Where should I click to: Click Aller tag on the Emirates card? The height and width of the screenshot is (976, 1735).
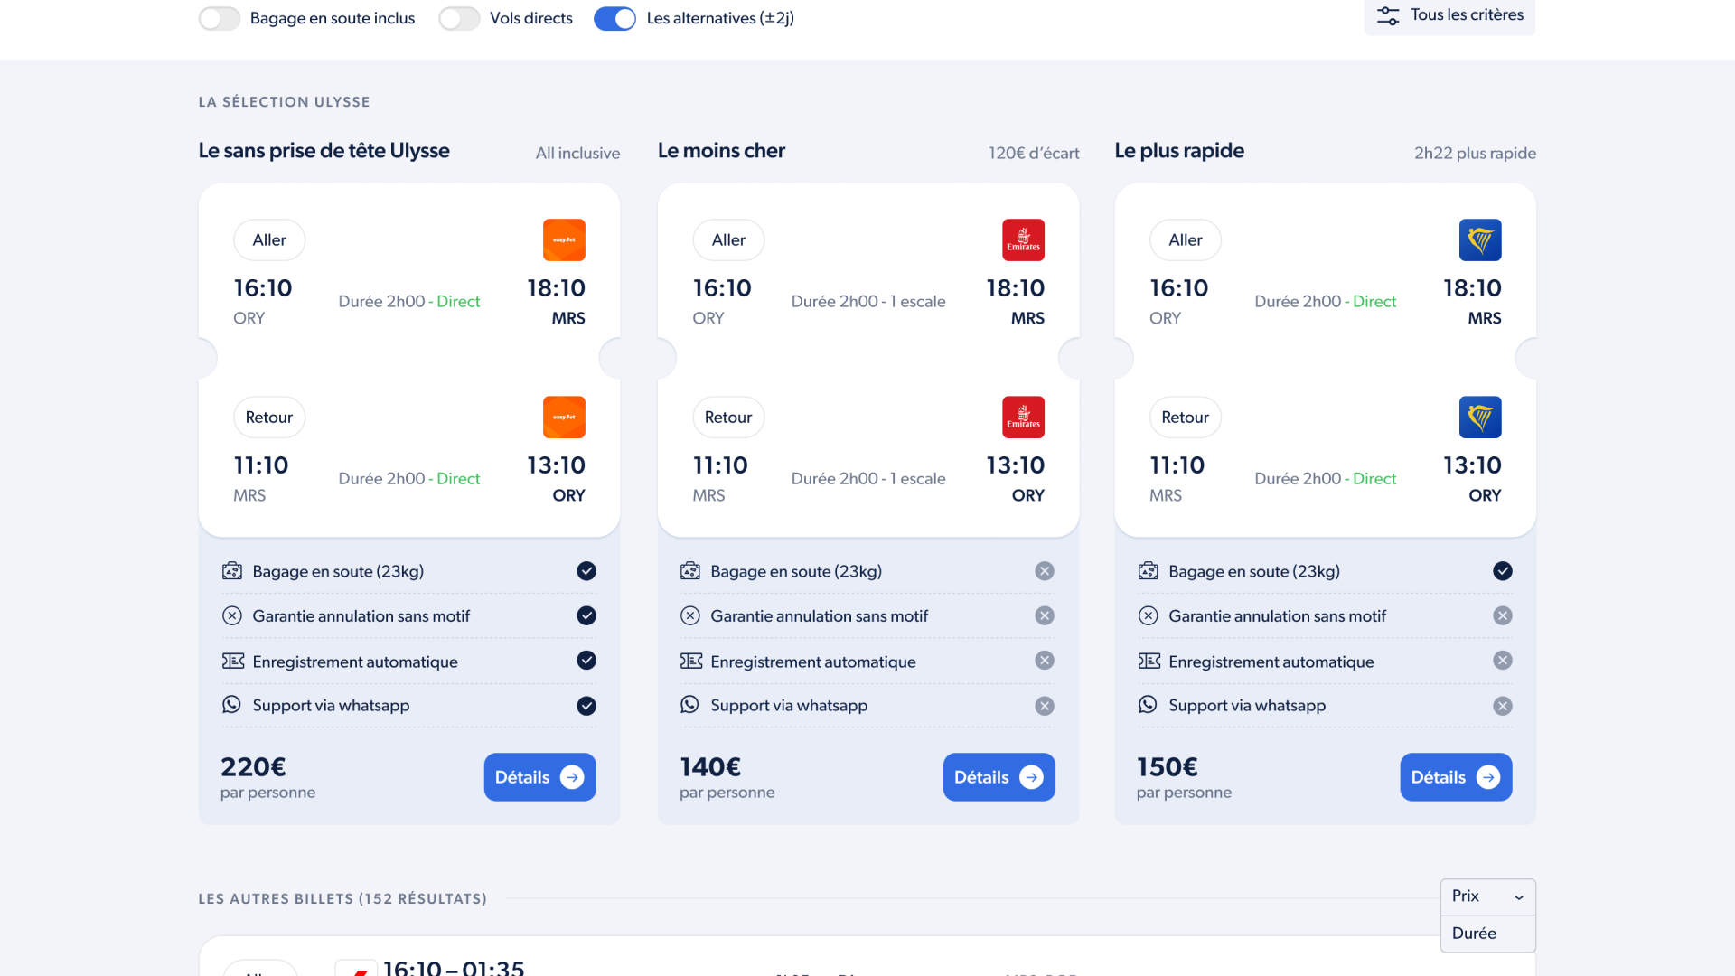[x=728, y=240]
